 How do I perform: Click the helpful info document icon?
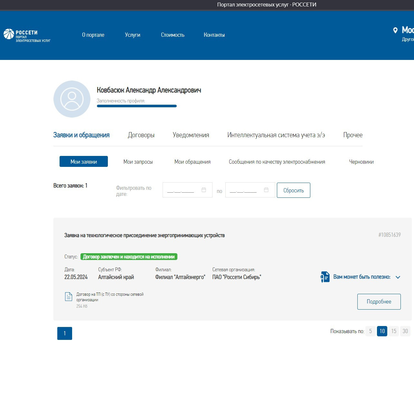[325, 277]
